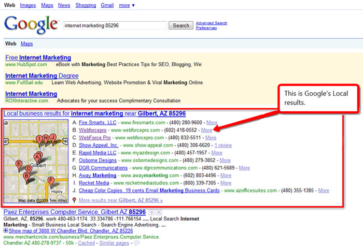This screenshot has height=246, width=363.
Task: Open the DGR Communications listing
Action: point(103,168)
